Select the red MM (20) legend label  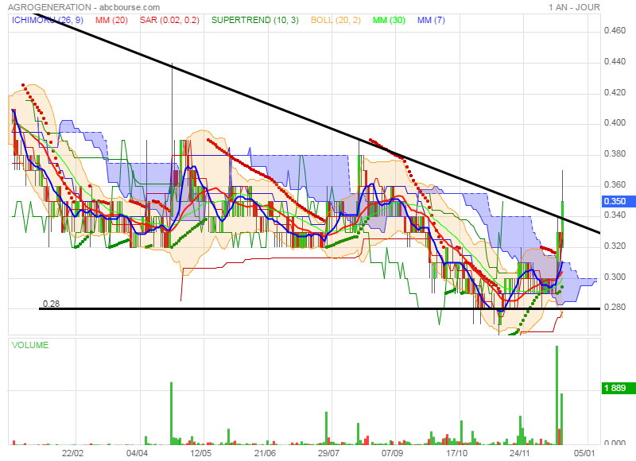pyautogui.click(x=111, y=21)
